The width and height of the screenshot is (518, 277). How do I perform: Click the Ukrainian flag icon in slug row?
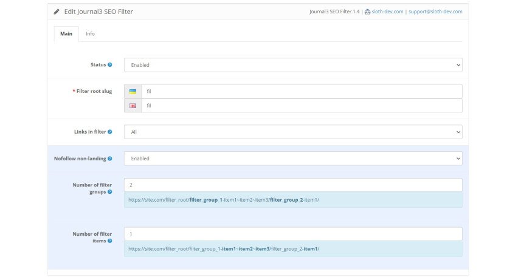tap(133, 92)
